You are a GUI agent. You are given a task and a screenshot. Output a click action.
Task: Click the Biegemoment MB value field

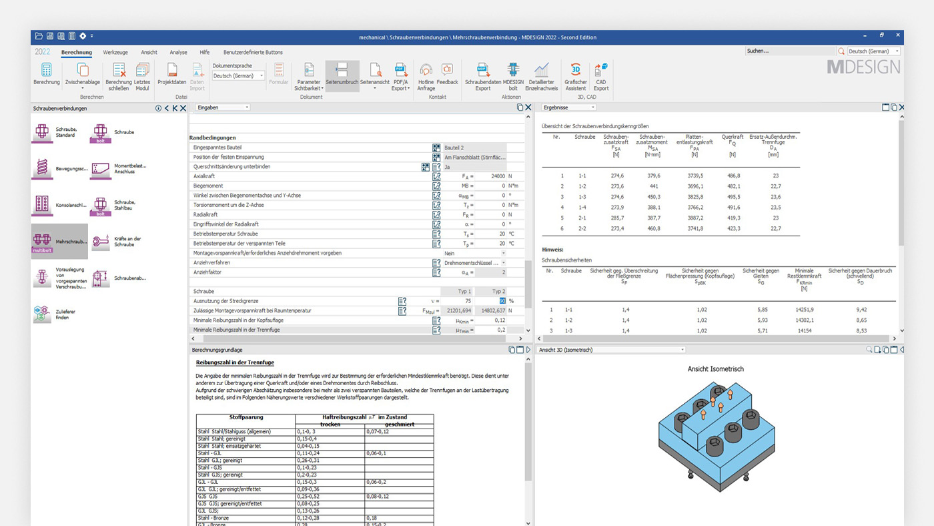[x=491, y=186]
